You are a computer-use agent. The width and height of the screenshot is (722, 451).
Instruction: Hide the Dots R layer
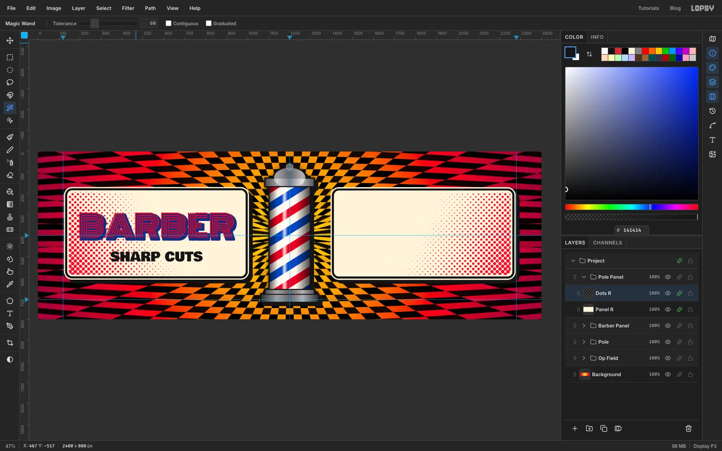pyautogui.click(x=668, y=293)
